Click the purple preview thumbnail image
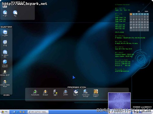This screenshot has height=114, width=153. click(119, 101)
